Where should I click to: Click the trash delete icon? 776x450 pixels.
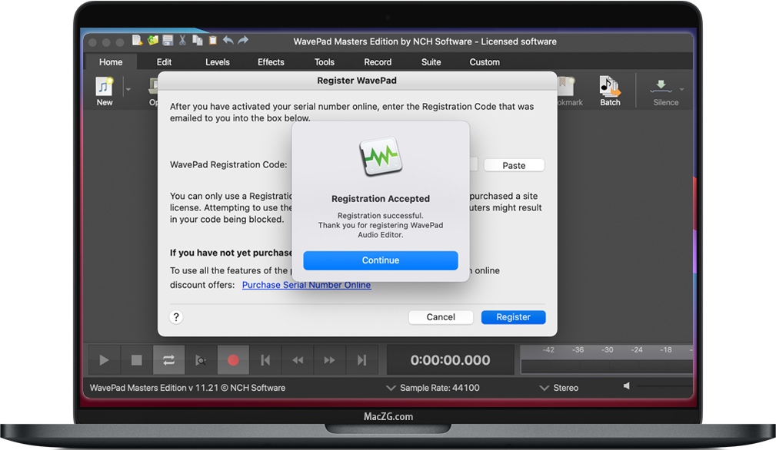(213, 41)
